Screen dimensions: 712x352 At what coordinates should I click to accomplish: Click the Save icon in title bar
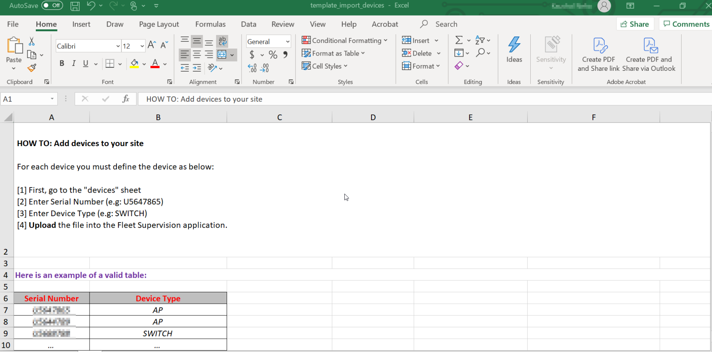coord(75,6)
